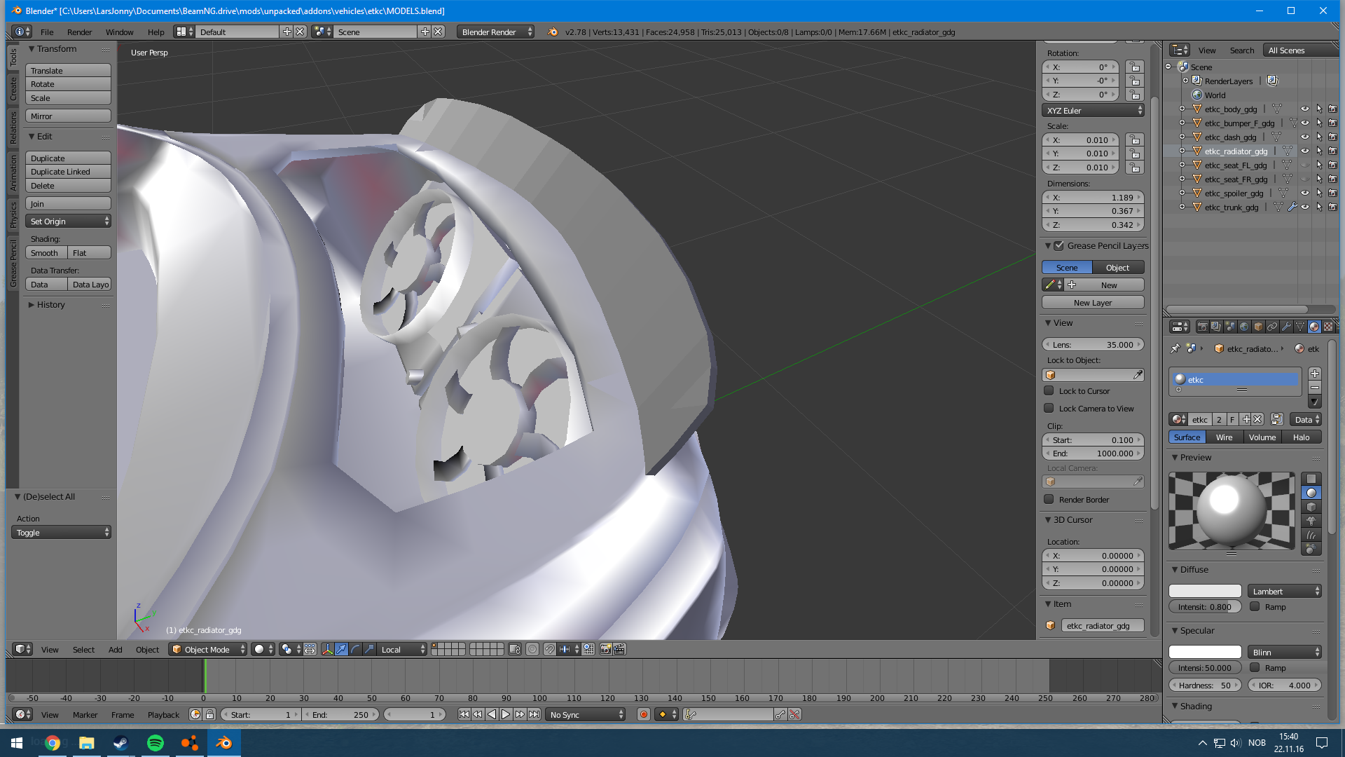Screen dimensions: 1345x757
Task: Enable the Lock to Cursor checkbox
Action: 1049,391
